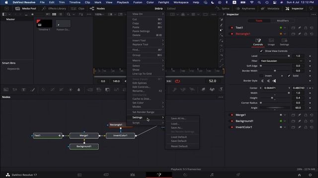
Task: Click the loop playback icon
Action: (177, 81)
